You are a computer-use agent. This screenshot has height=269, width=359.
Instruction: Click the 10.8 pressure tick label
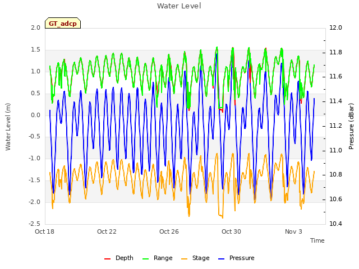(335, 174)
